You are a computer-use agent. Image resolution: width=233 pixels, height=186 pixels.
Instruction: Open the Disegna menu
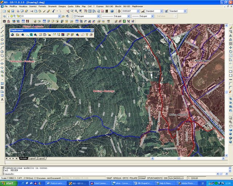62,7
